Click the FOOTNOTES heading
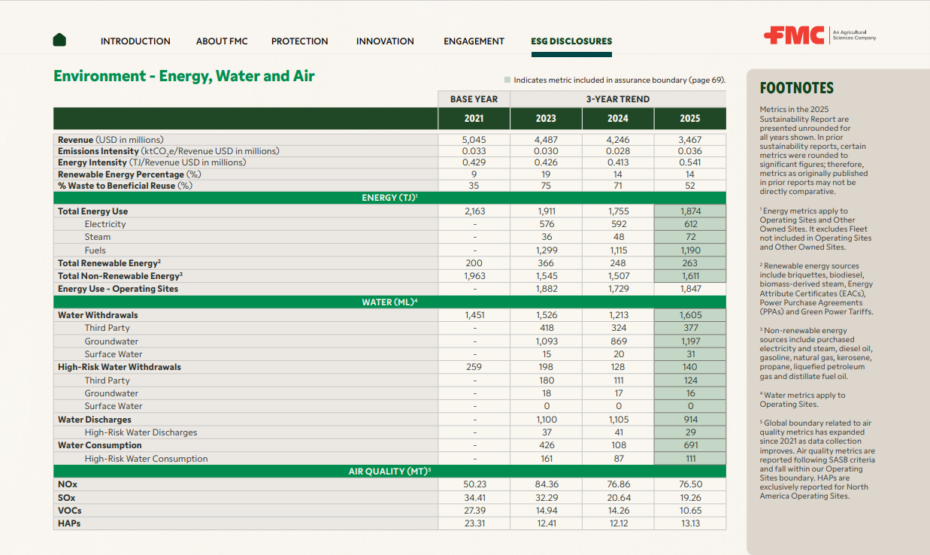This screenshot has width=930, height=555. coord(797,88)
